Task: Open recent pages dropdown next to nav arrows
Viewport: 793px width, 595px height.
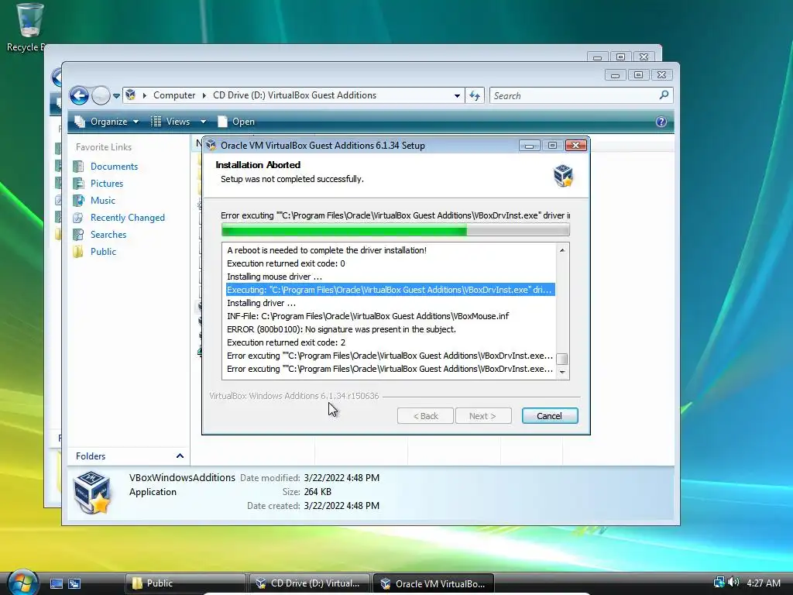Action: point(116,95)
